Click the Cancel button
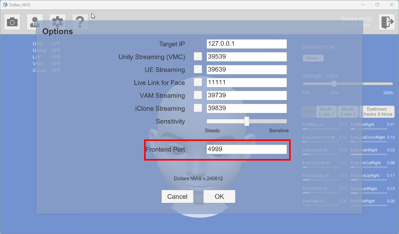 pos(177,197)
